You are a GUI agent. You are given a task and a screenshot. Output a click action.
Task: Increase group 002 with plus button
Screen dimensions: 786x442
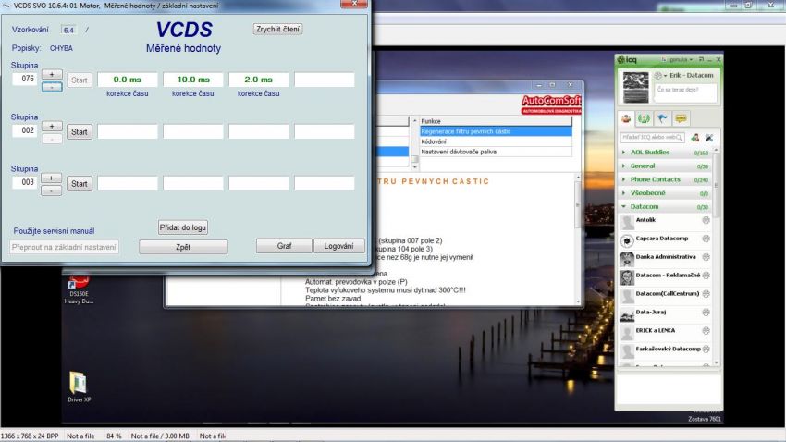click(x=52, y=127)
